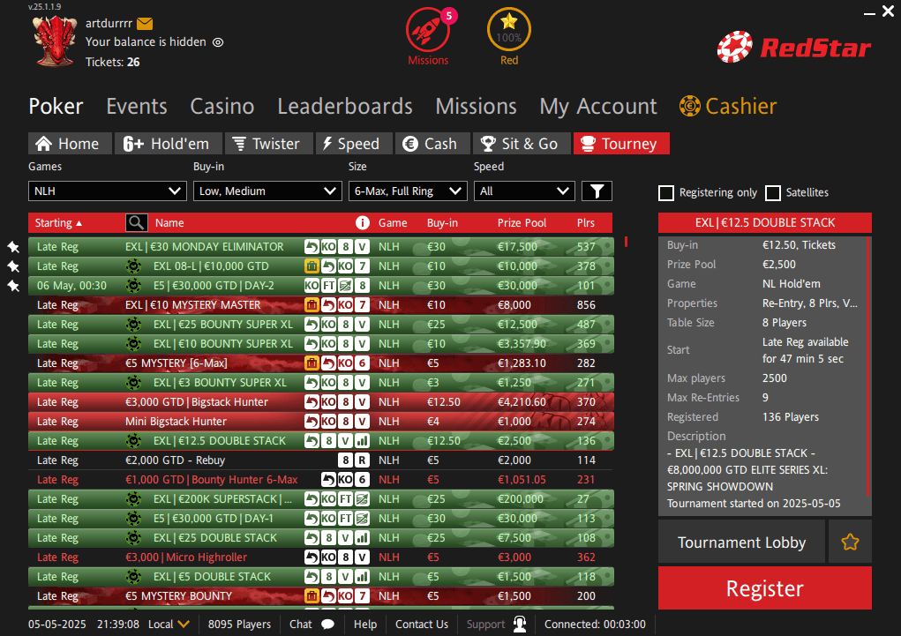This screenshot has width=901, height=636.
Task: Open the Tournament Lobby button
Action: (x=741, y=542)
